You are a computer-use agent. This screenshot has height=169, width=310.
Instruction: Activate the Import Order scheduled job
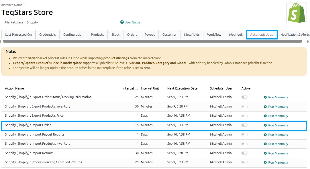[x=245, y=125]
